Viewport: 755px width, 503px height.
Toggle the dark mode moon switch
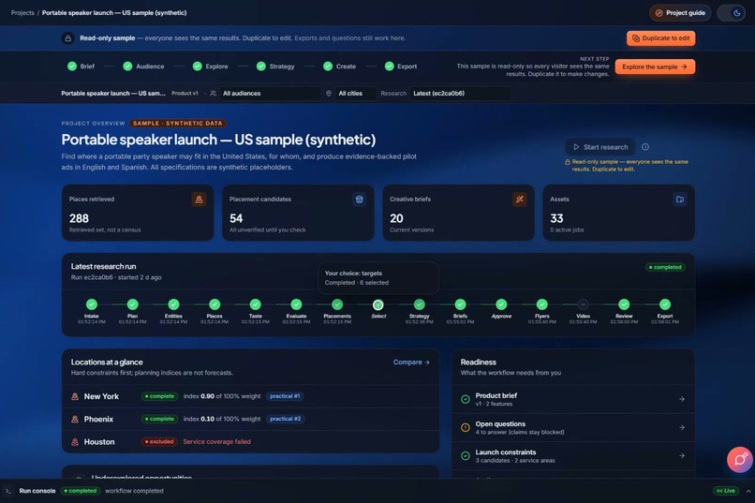[x=731, y=13]
